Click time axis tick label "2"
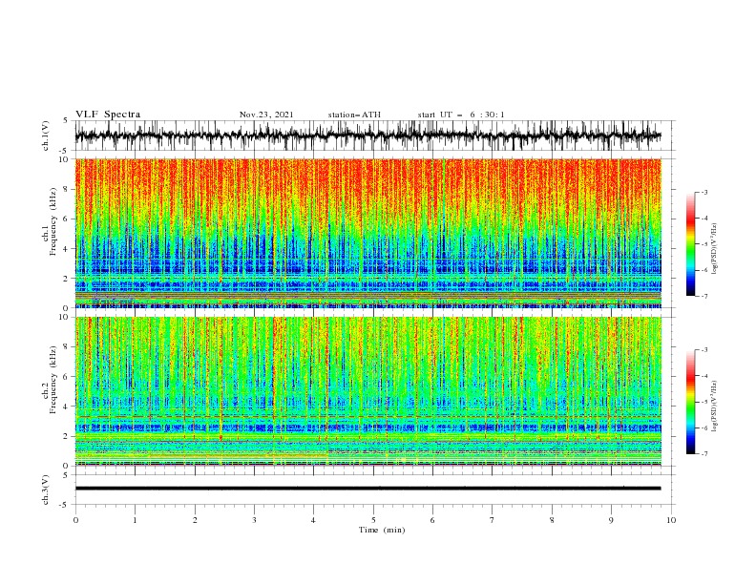The width and height of the screenshot is (756, 584). 195,520
